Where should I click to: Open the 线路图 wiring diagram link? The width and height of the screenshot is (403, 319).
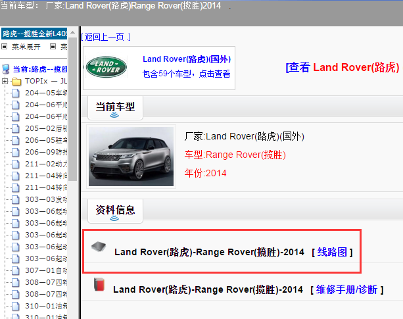pyautogui.click(x=332, y=252)
